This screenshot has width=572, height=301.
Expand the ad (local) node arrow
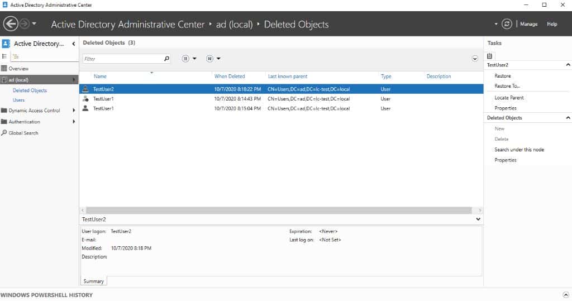74,79
